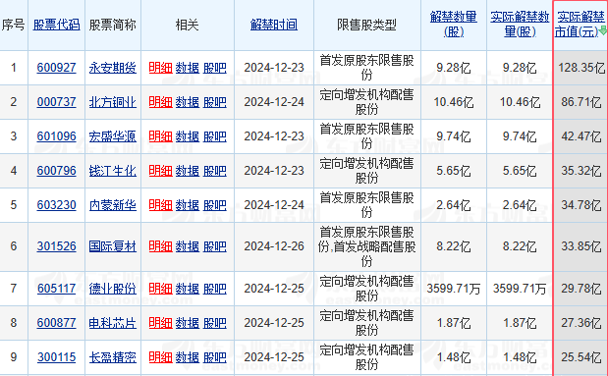Open stock name 内蒙新华

click(112, 205)
